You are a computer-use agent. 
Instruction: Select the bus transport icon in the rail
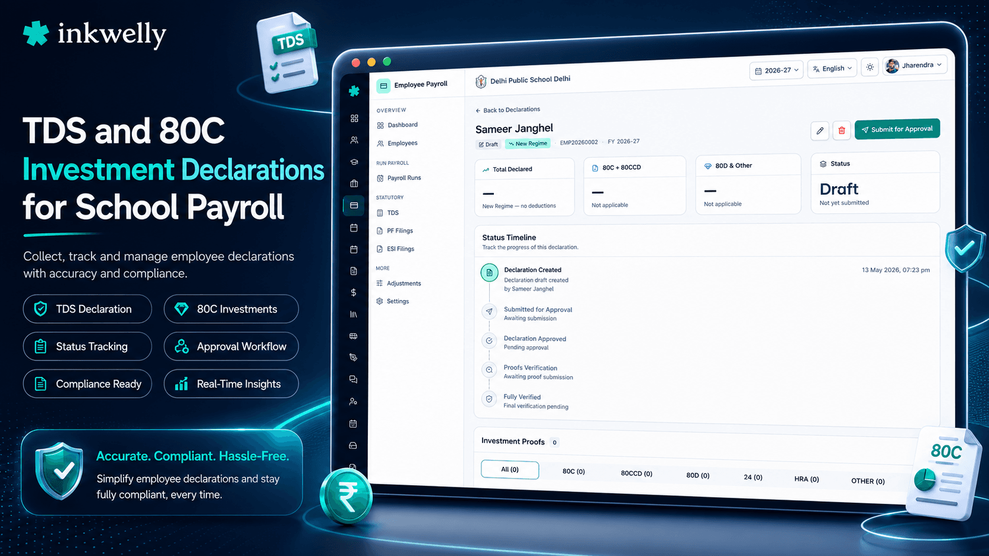pos(354,336)
